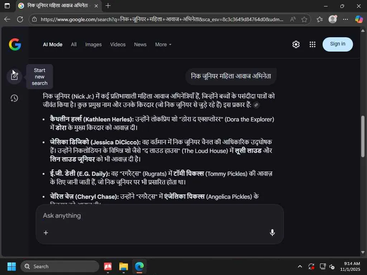This screenshot has width=367, height=275.
Task: Open the Favorites list icon
Action: 320,19
